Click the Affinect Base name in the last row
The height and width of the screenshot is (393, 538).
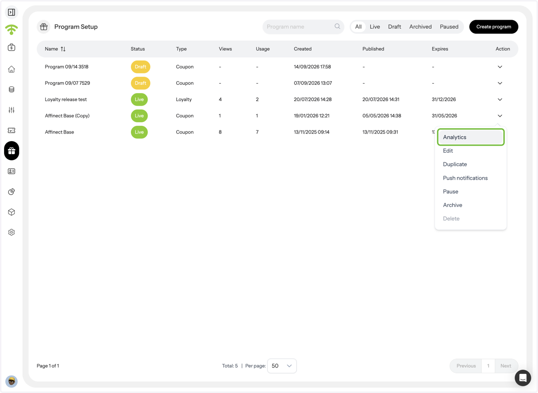pyautogui.click(x=60, y=132)
